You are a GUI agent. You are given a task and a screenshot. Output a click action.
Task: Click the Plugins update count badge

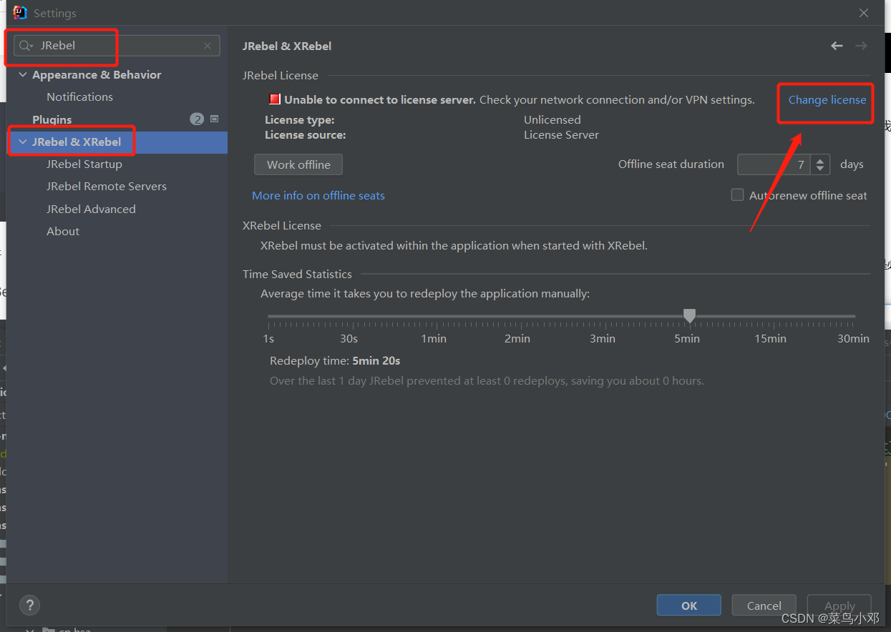[x=197, y=119]
